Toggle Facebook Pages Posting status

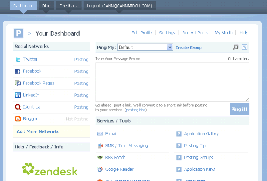(81, 84)
